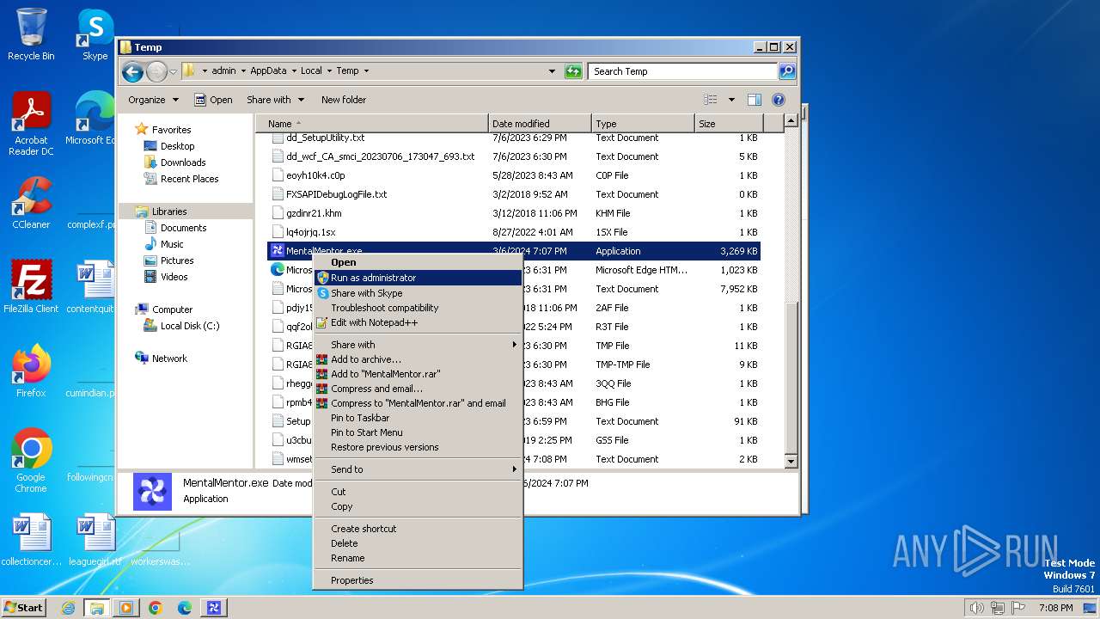Click Windows Explorer taskbar icon
Image resolution: width=1100 pixels, height=619 pixels.
tap(97, 608)
